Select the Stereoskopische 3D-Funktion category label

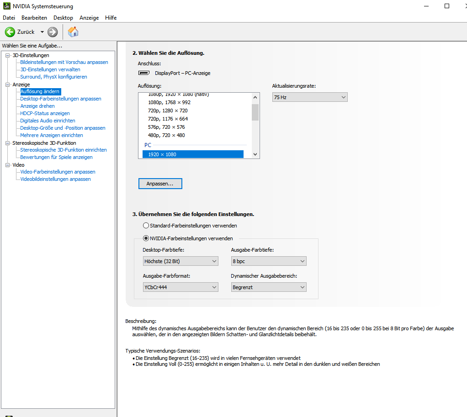pyautogui.click(x=44, y=143)
